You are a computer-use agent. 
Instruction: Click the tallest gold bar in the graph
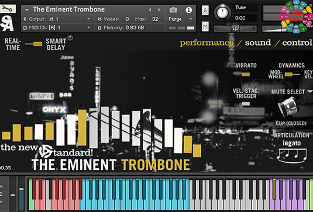(x=82, y=128)
